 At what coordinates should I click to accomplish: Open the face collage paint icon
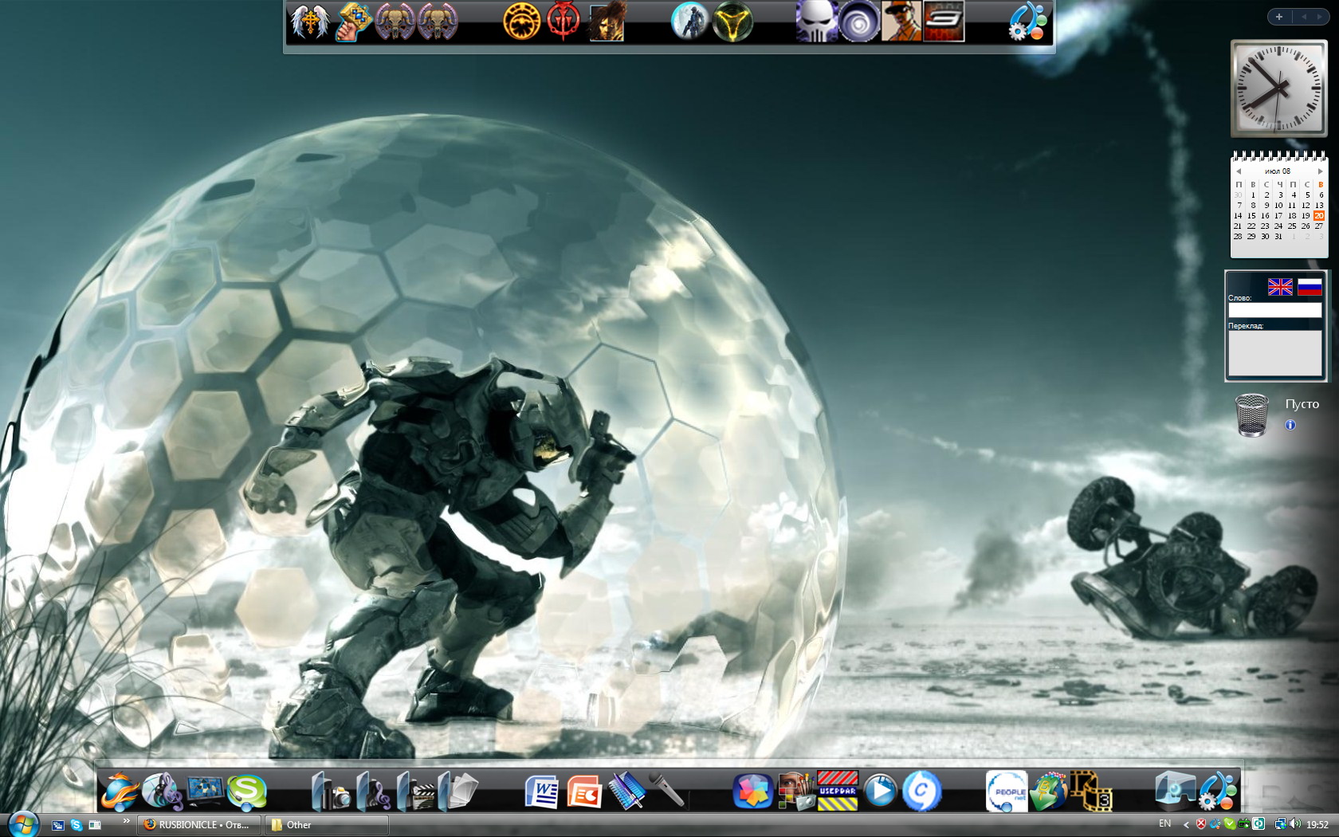(795, 792)
